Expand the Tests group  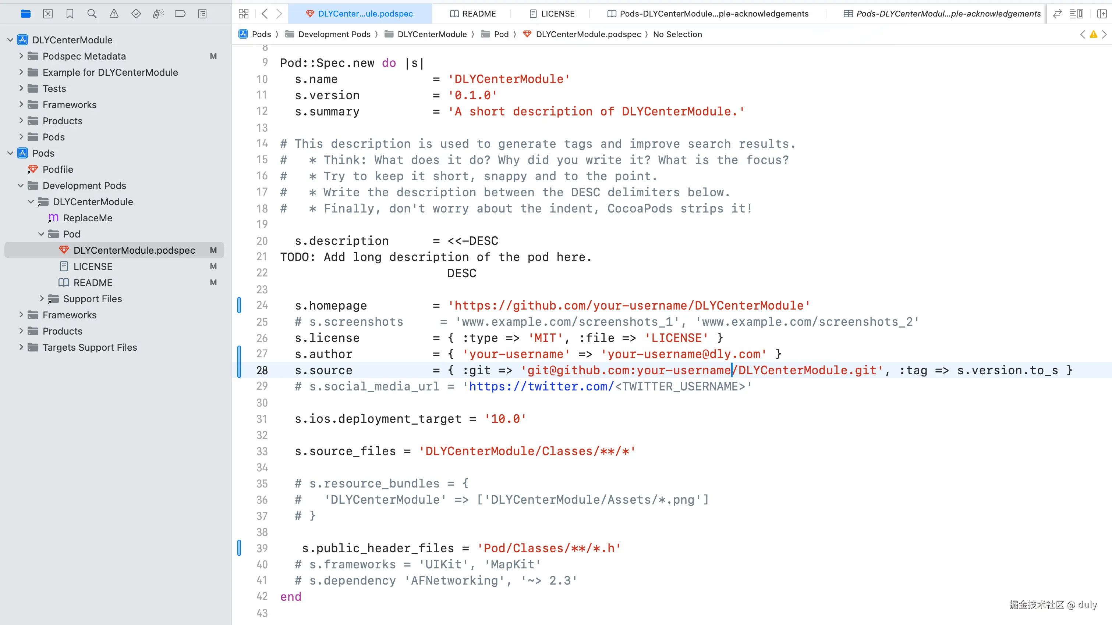pyautogui.click(x=21, y=89)
